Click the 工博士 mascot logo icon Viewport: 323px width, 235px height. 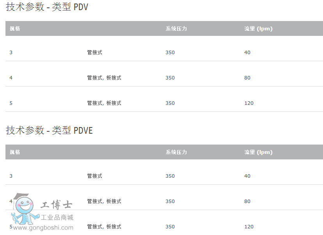pyautogui.click(x=24, y=208)
